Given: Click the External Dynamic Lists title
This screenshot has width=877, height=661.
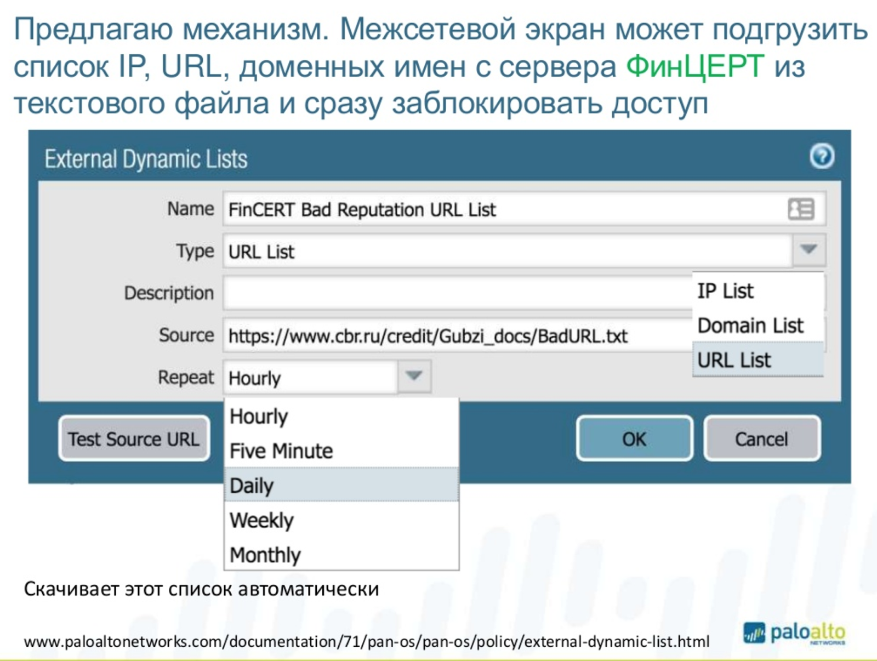Looking at the screenshot, I should [x=146, y=159].
